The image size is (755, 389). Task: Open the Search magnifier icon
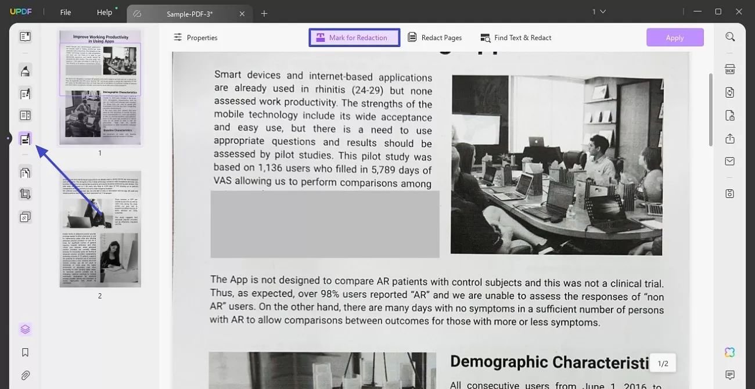coord(730,37)
